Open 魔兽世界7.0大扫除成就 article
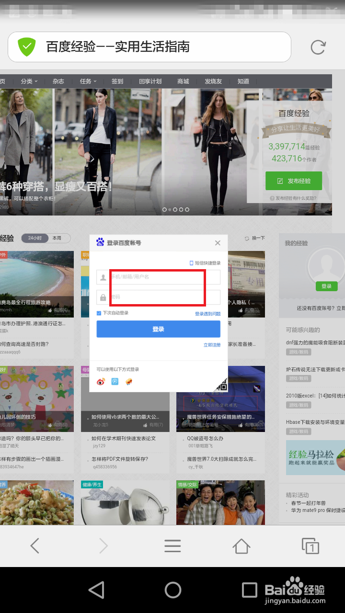 click(x=221, y=459)
